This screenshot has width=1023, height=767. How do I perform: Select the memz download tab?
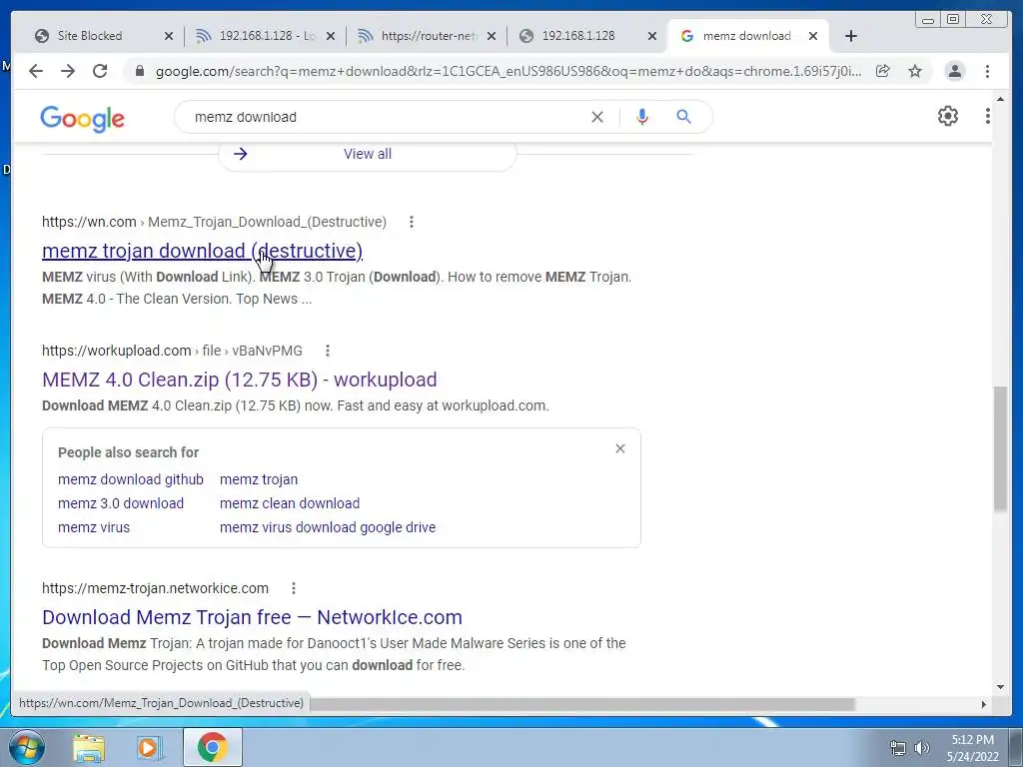[746, 36]
